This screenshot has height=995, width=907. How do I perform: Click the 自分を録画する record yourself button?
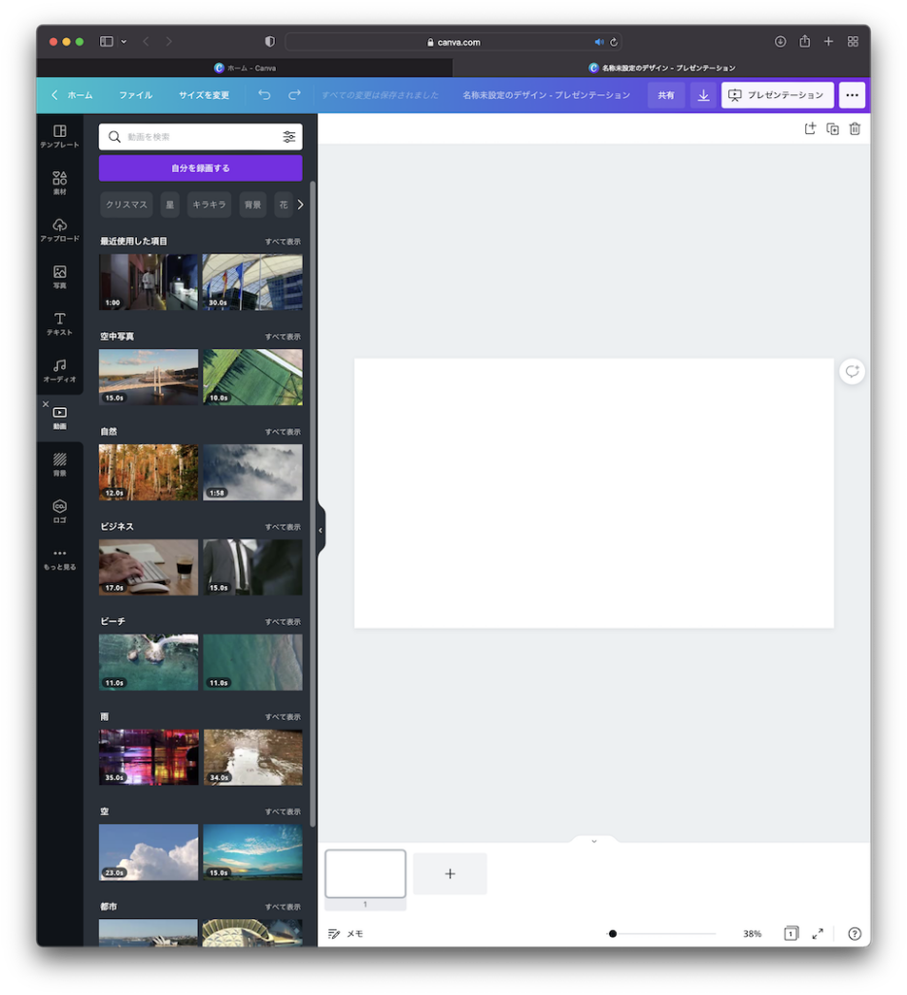[x=200, y=168]
